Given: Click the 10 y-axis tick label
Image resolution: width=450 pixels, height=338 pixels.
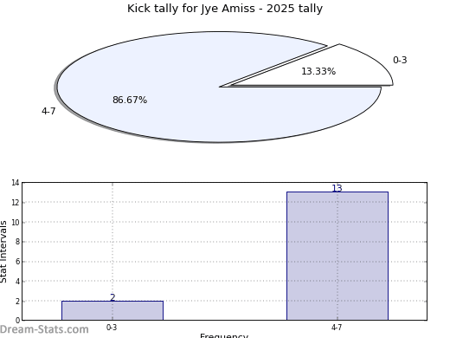Looking at the screenshot, I should 16,222.
